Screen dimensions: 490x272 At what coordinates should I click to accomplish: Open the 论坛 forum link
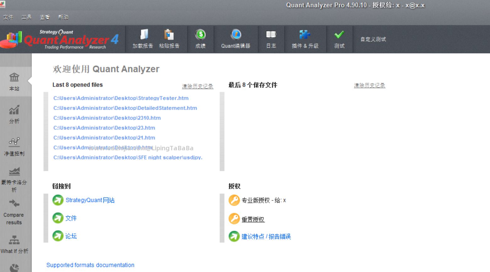pos(71,236)
